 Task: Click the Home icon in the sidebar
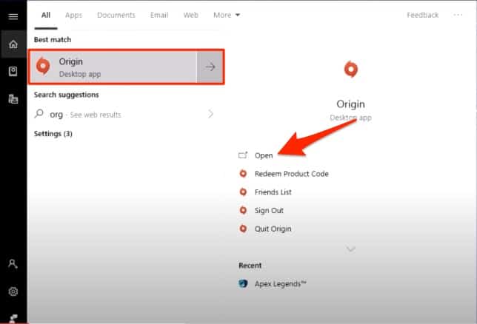point(13,44)
